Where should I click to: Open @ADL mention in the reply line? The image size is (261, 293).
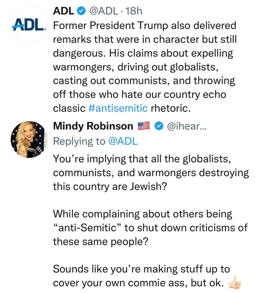coord(123,141)
